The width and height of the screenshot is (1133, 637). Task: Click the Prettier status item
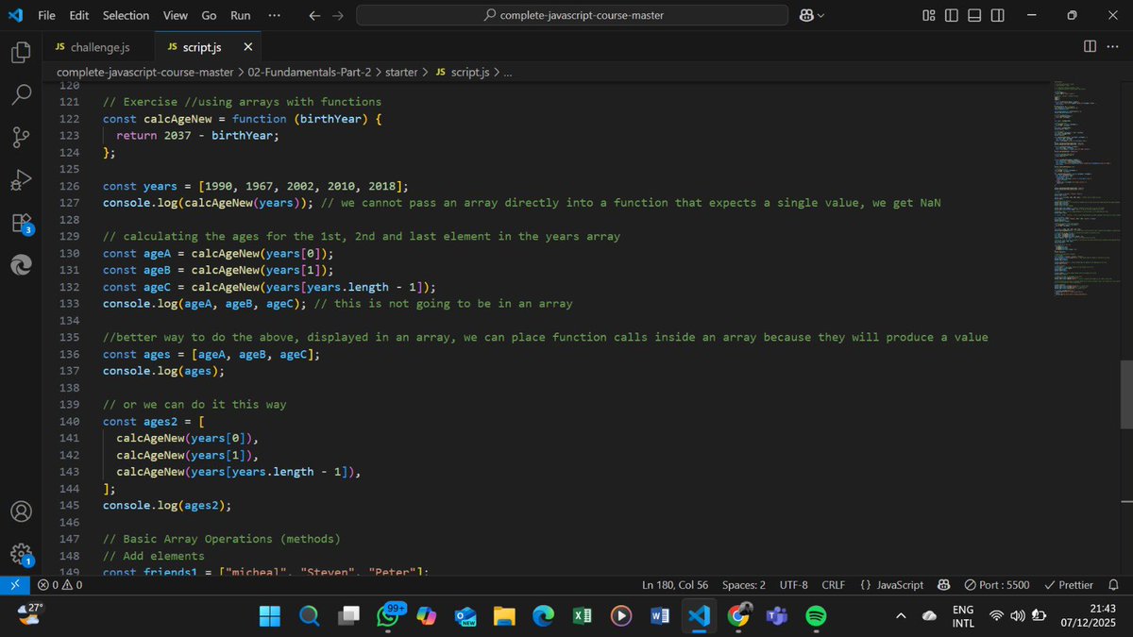1068,585
